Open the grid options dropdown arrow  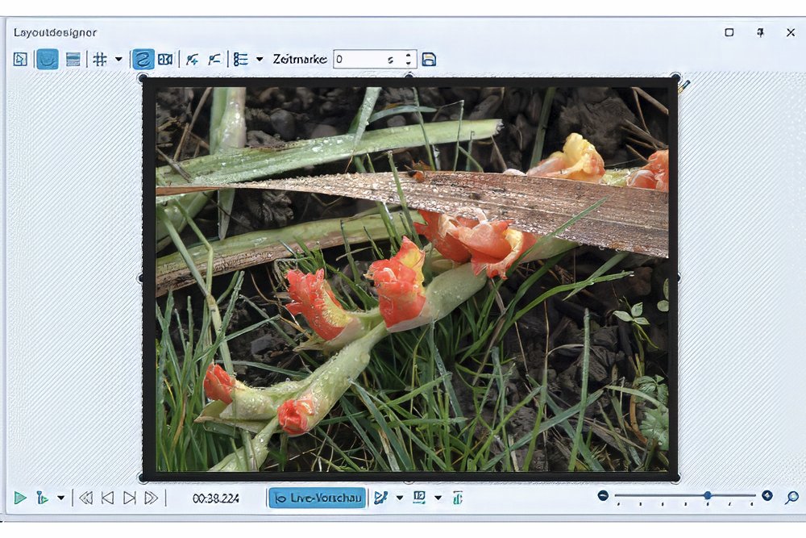click(x=118, y=59)
